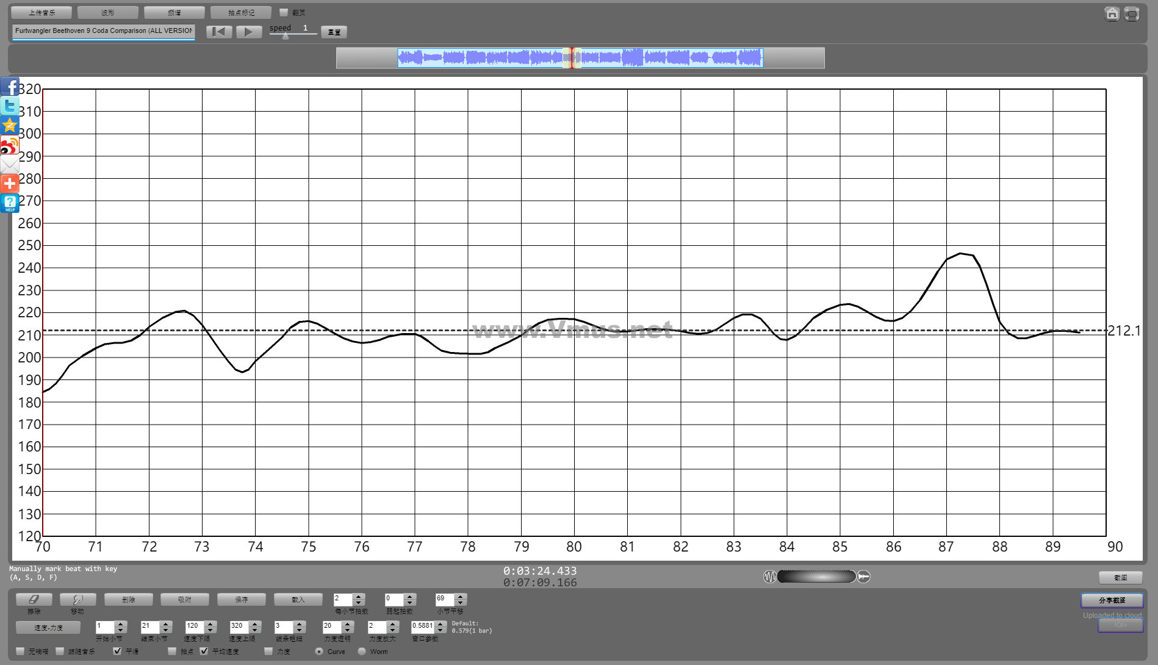Uncheck the 平均速度 average tempo checkbox
The width and height of the screenshot is (1158, 665).
click(204, 651)
